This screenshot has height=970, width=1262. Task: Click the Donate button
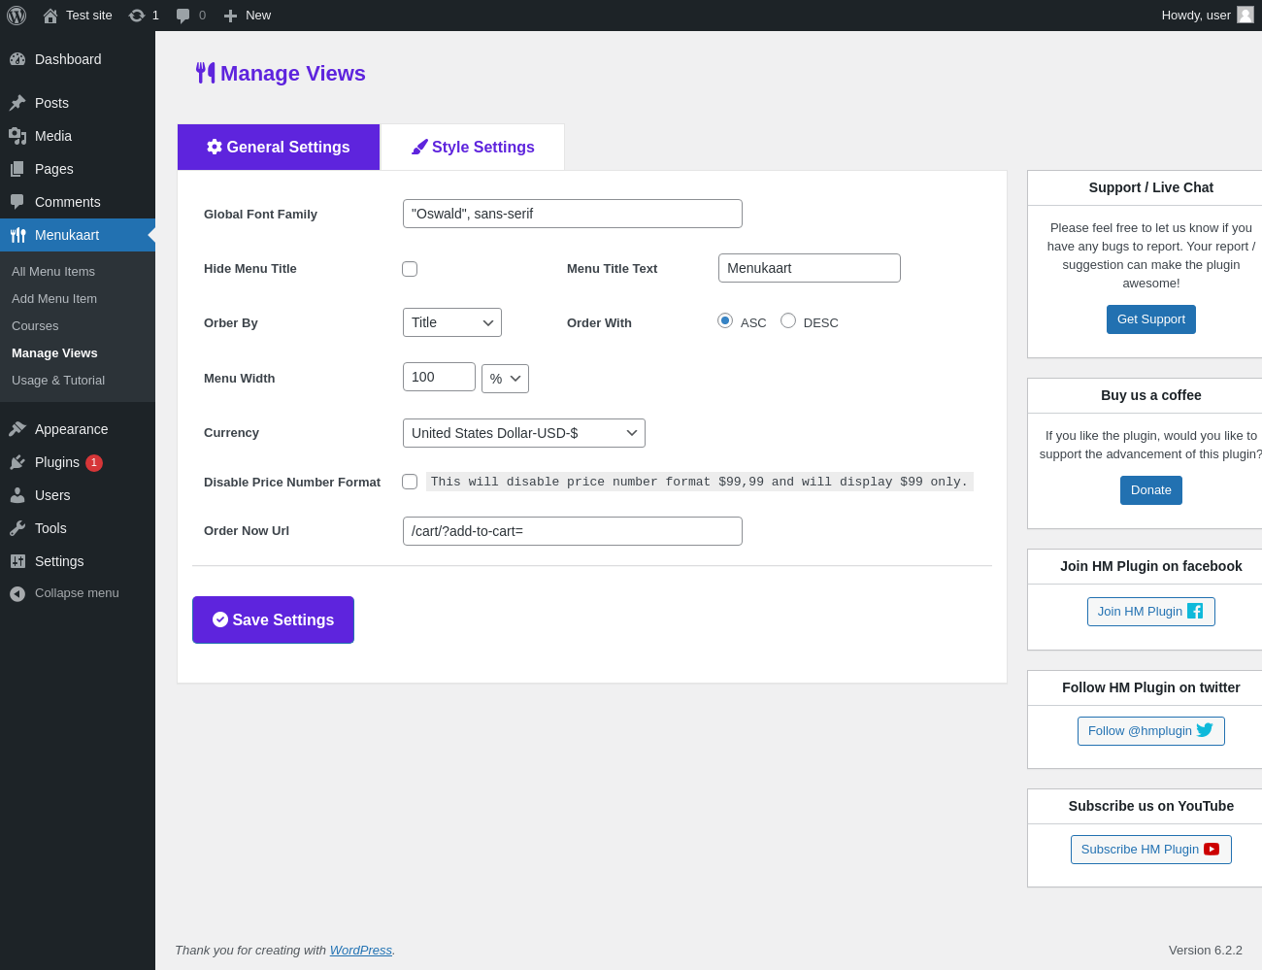(x=1151, y=490)
